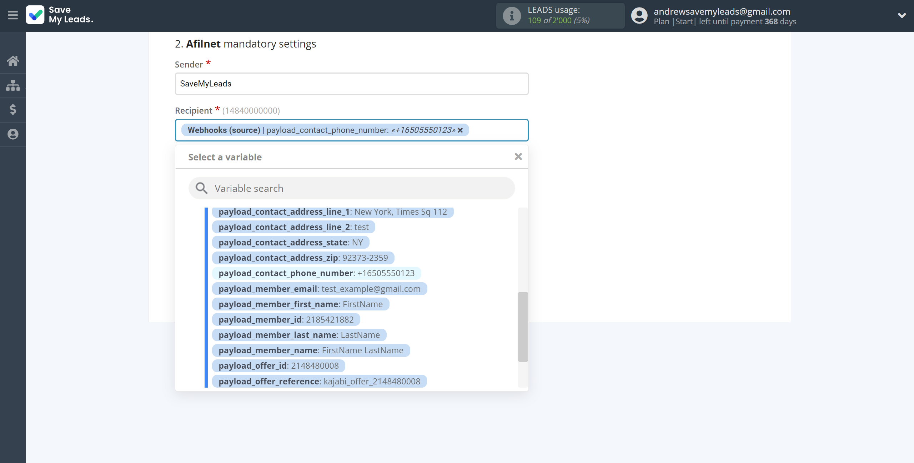Select payload_contact_address_state variable

point(291,243)
